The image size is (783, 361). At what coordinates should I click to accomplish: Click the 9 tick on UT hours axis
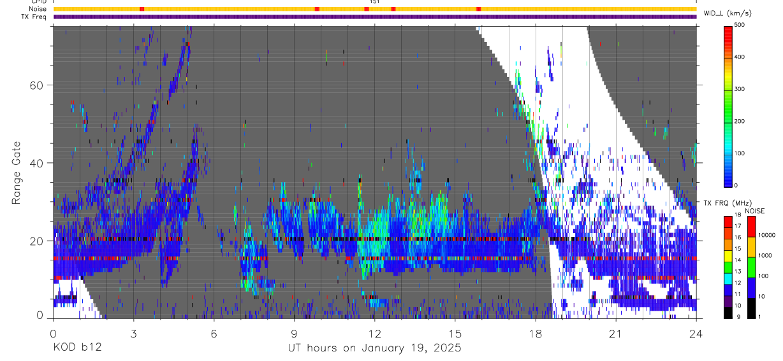tap(294, 333)
